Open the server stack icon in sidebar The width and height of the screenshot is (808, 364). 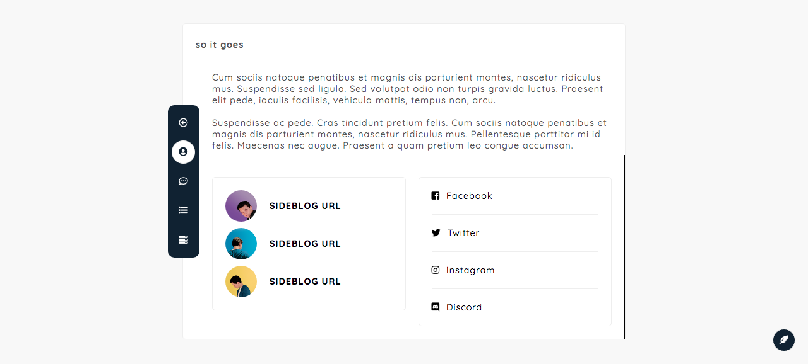(183, 240)
